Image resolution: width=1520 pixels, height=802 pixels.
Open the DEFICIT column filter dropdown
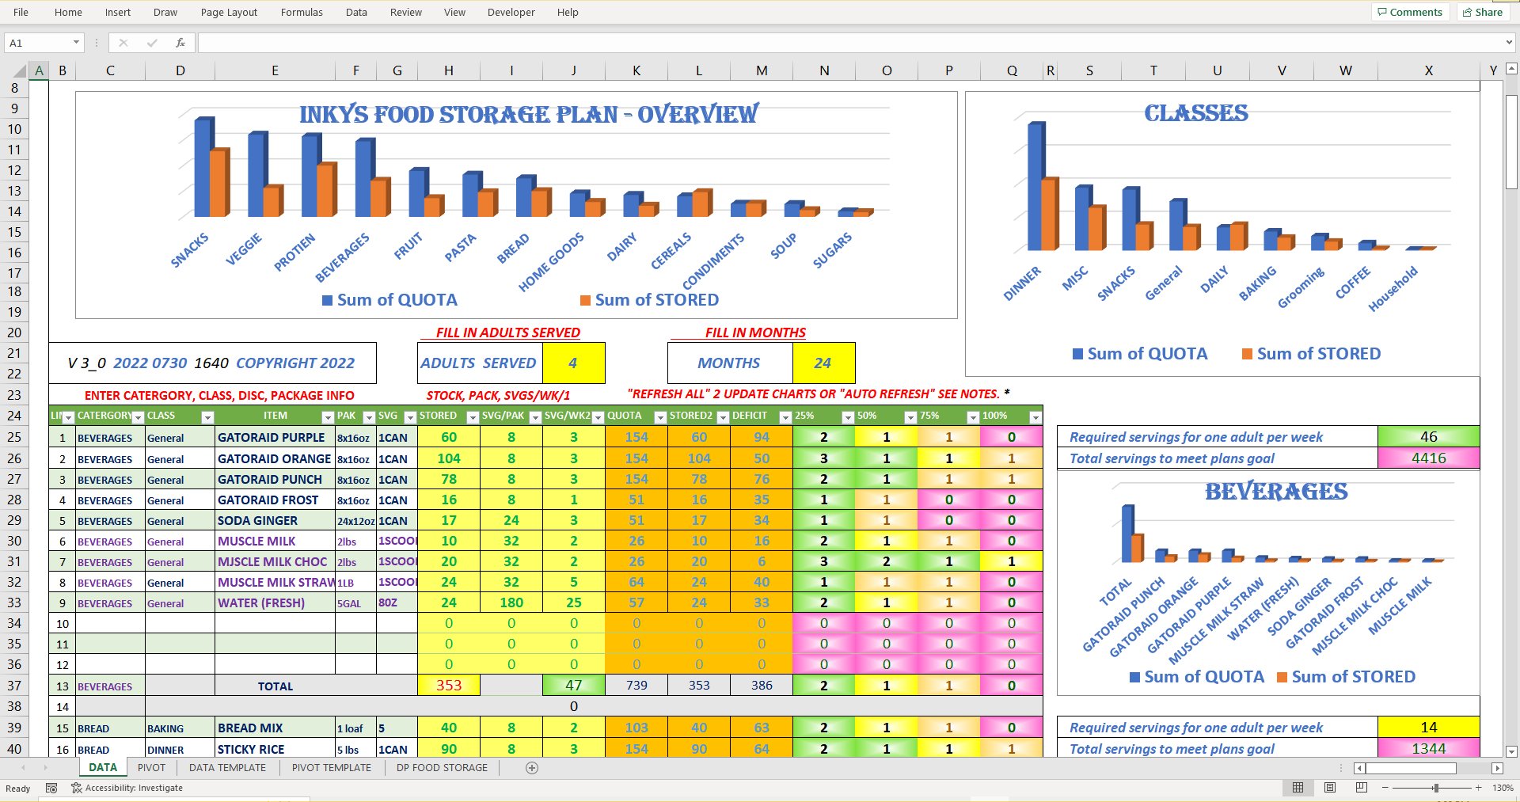[x=785, y=417]
